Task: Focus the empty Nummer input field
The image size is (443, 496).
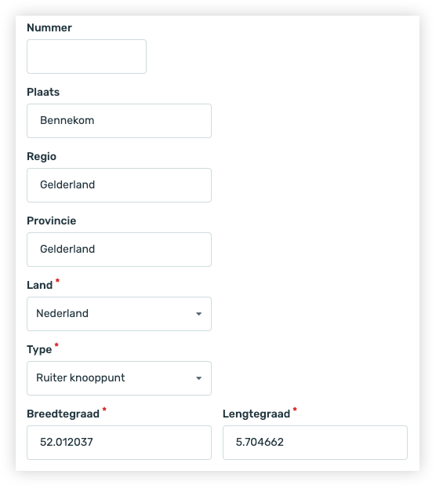Action: point(86,57)
